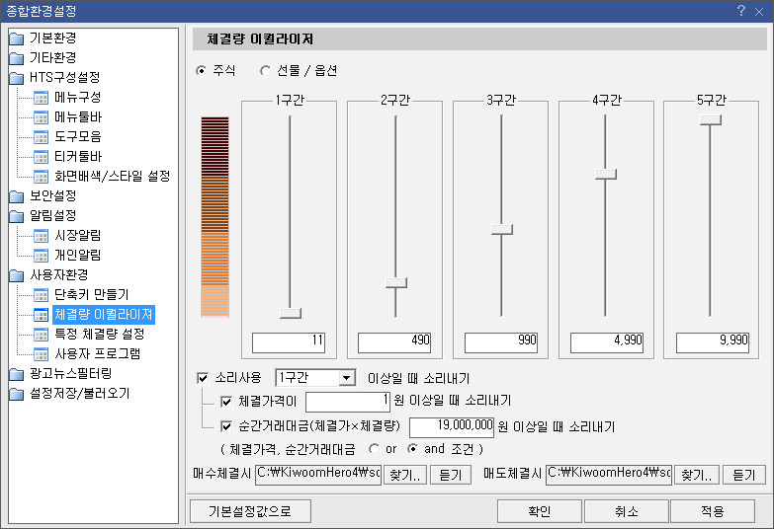774x529 pixels.
Task: Click the folder icon beside 사용자환경
Action: pyautogui.click(x=16, y=275)
